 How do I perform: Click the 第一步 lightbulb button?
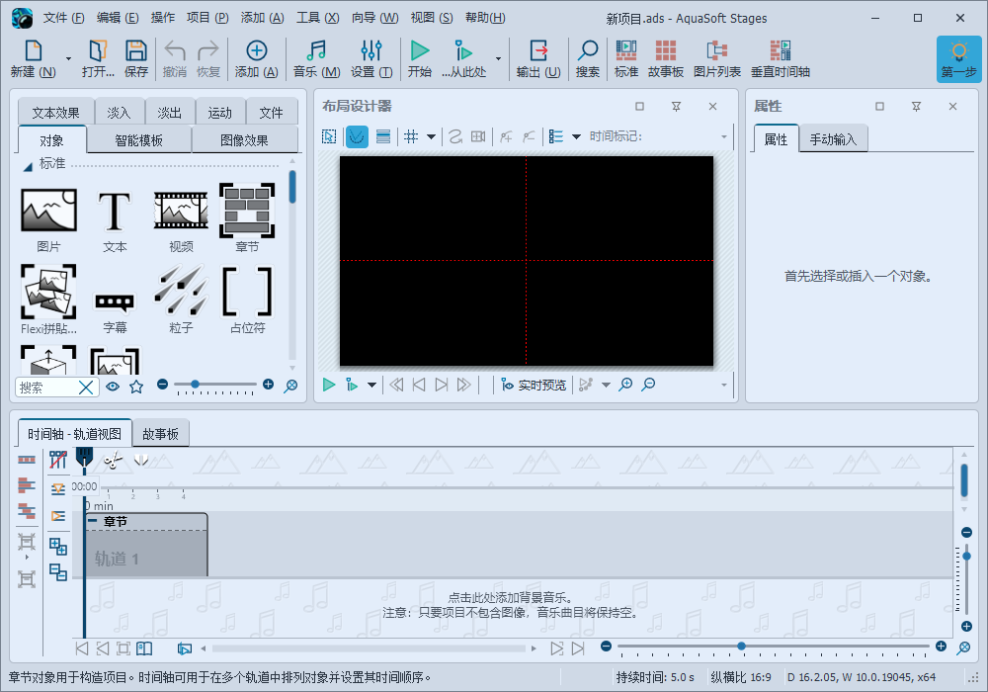click(958, 58)
